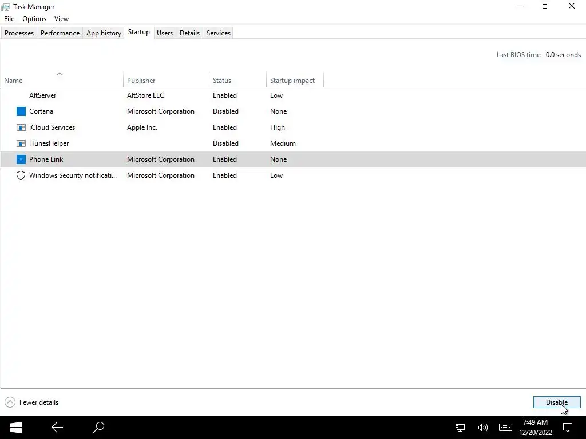
Task: Select Windows Security notification entry name
Action: click(73, 175)
